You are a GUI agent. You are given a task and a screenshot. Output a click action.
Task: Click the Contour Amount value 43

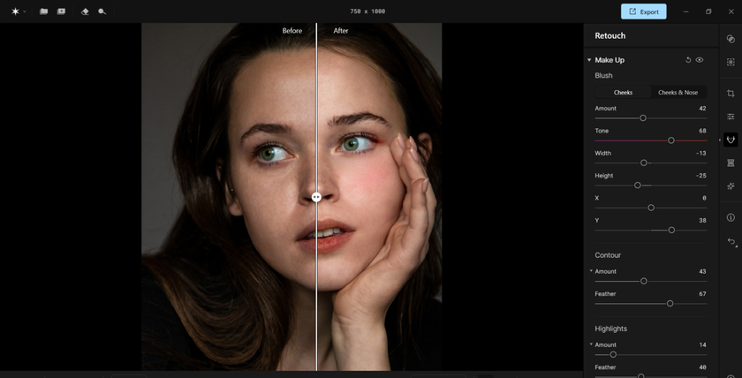click(703, 271)
